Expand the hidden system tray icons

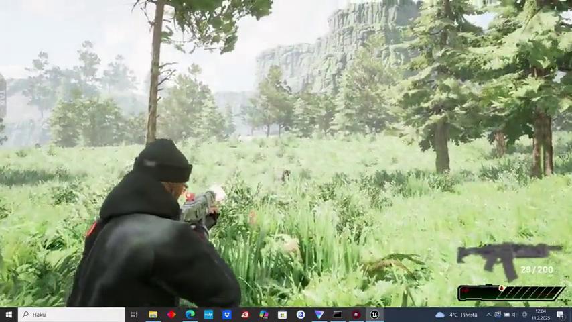(x=489, y=315)
